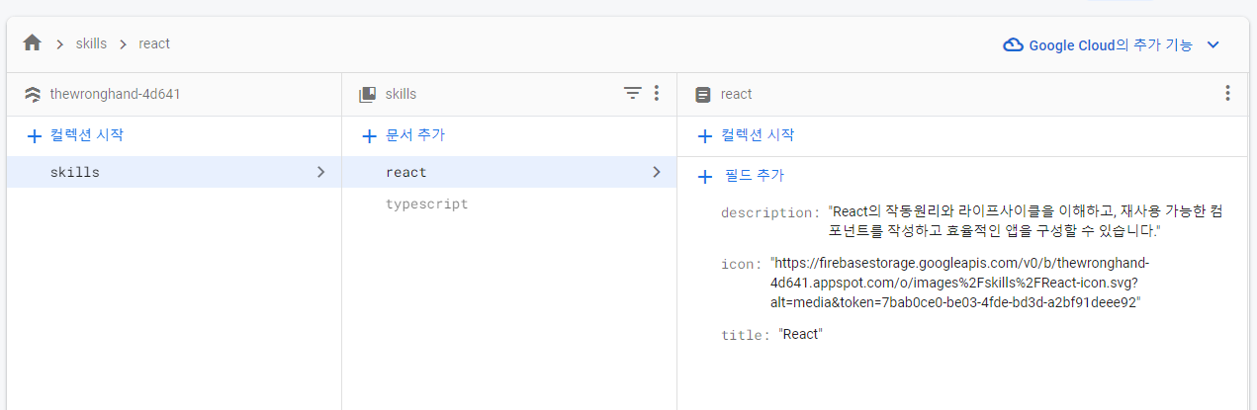Click the description field value text
The image size is (1257, 410).
tap(1025, 221)
